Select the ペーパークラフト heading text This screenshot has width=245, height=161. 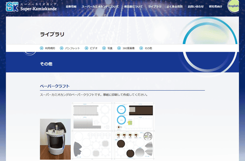55,86
